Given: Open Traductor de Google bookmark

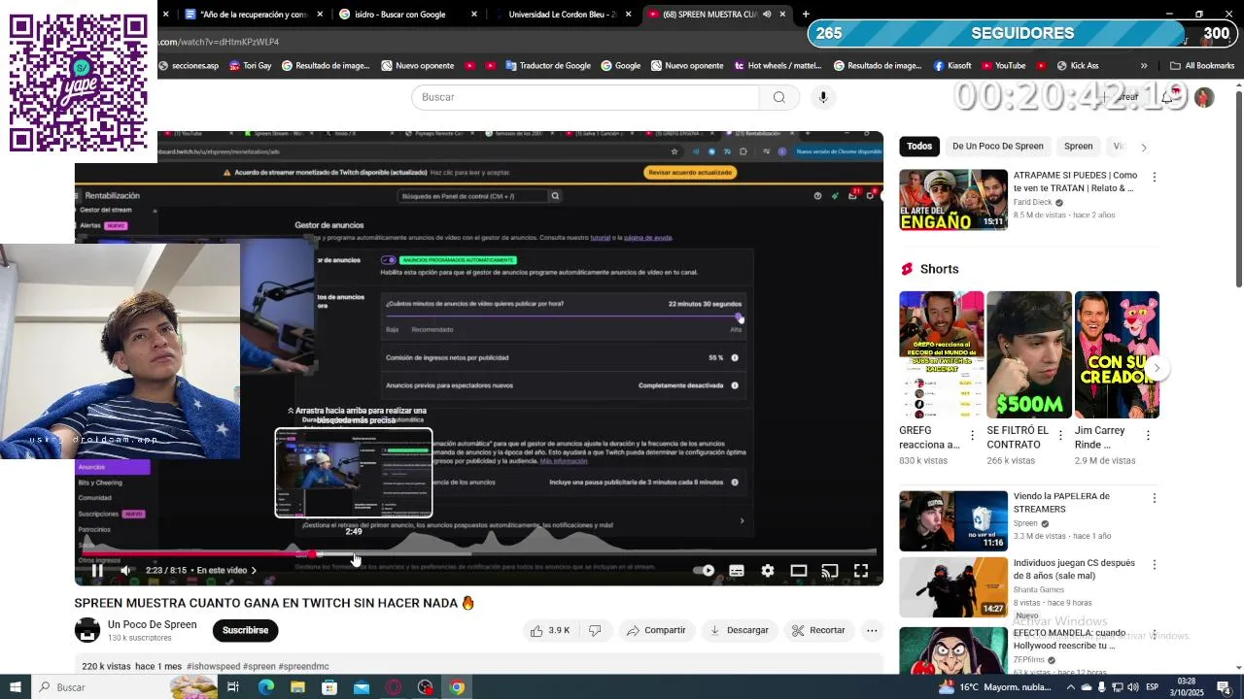Looking at the screenshot, I should pos(547,66).
